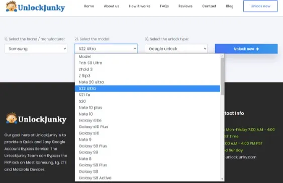The height and width of the screenshot is (183, 283).
Task: Select Tab S8 Ultra from list
Action: (147, 63)
